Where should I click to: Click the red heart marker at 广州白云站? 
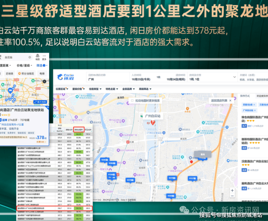click(x=153, y=122)
